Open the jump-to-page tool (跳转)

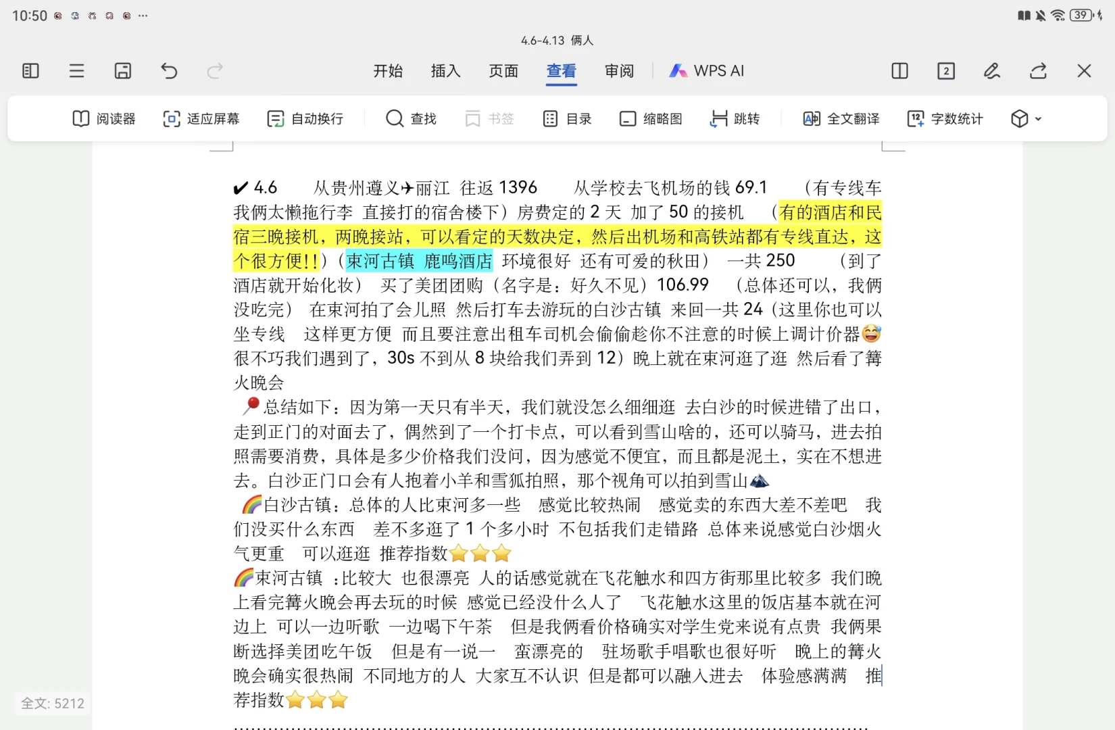[x=735, y=118]
